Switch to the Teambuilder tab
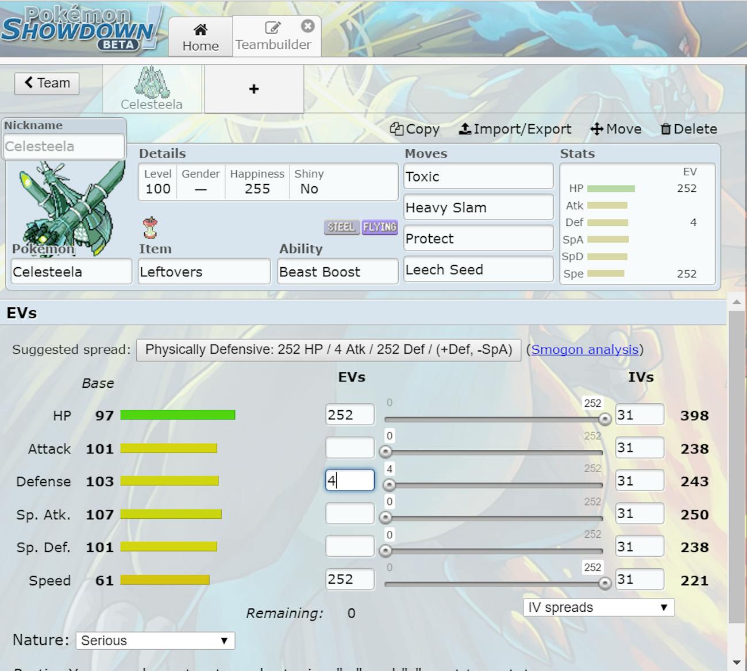Viewport: 747px width, 671px height. (273, 37)
